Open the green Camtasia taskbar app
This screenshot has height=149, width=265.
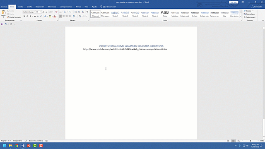click(x=35, y=146)
